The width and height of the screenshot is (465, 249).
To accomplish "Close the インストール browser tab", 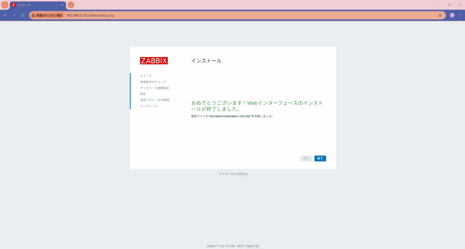I will (x=62, y=5).
